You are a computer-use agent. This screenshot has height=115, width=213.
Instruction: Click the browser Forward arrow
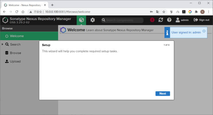tap(11, 12)
